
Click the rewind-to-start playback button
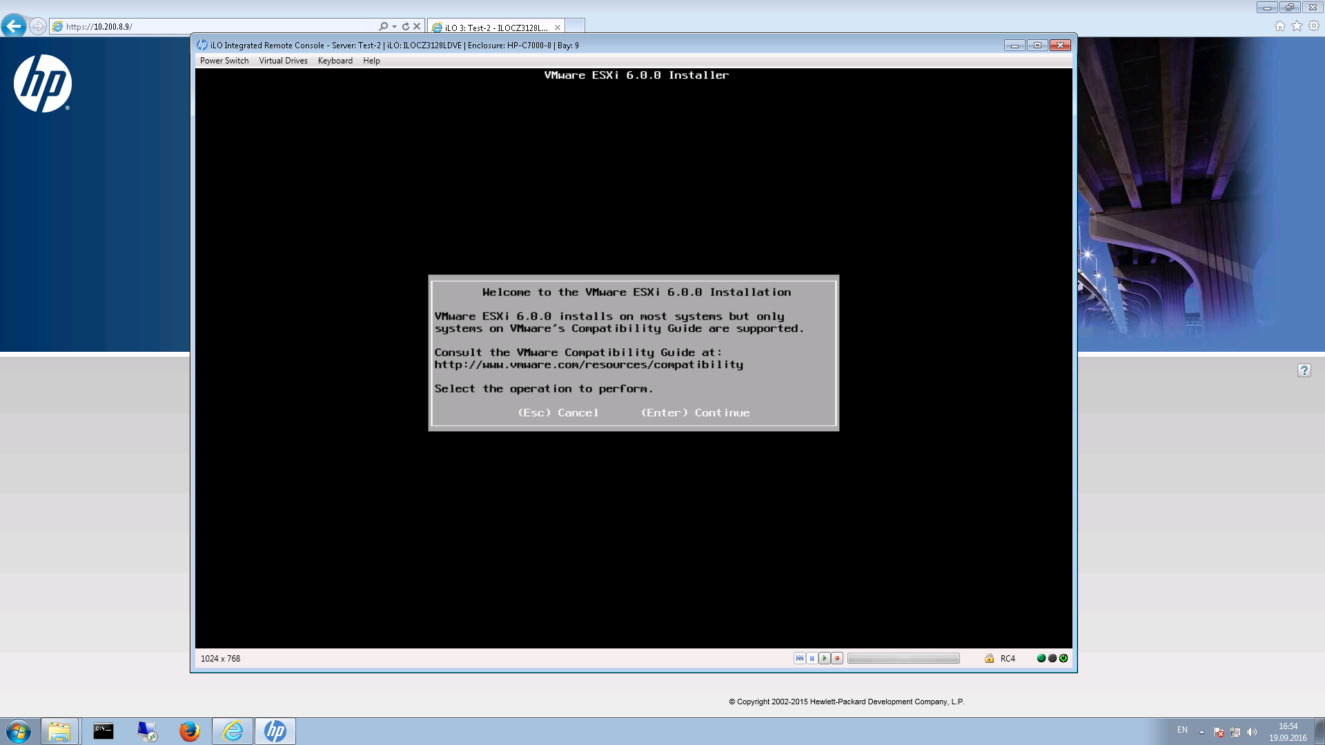click(x=799, y=658)
